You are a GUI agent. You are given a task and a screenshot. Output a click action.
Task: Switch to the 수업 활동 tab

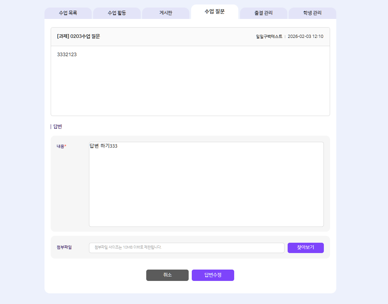(x=117, y=13)
